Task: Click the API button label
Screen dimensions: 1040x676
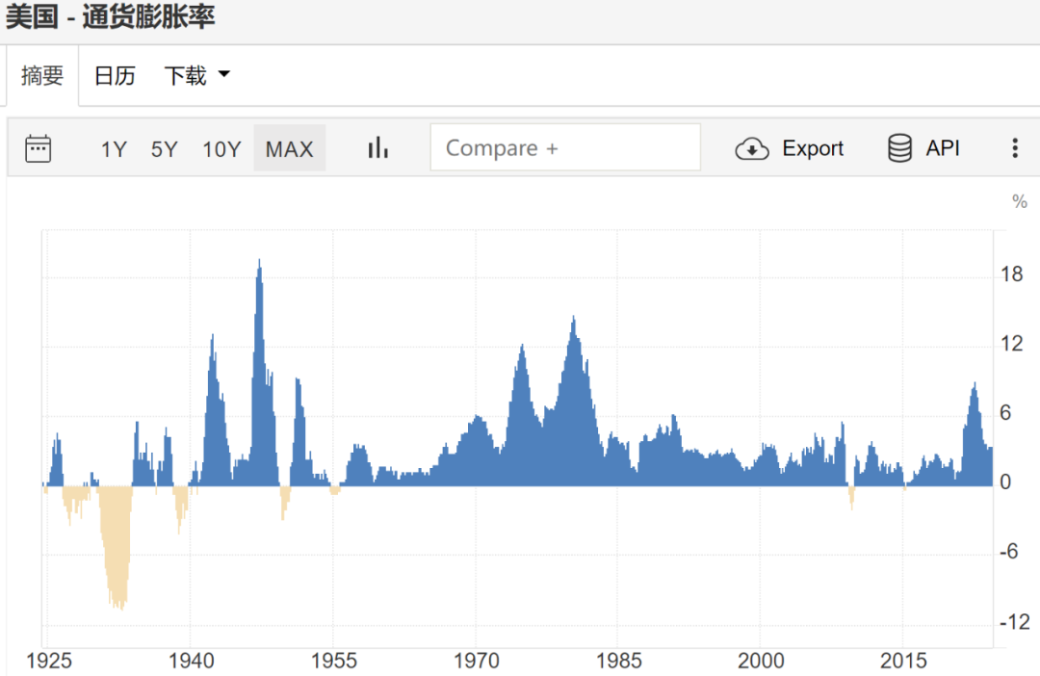Action: point(943,147)
